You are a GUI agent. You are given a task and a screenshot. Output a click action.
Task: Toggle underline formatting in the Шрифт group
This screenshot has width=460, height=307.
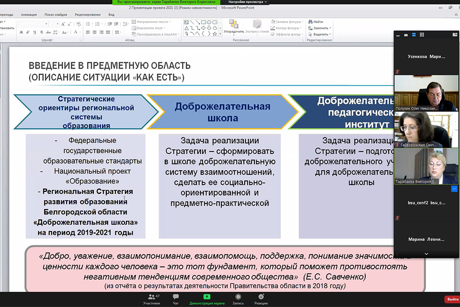34,32
